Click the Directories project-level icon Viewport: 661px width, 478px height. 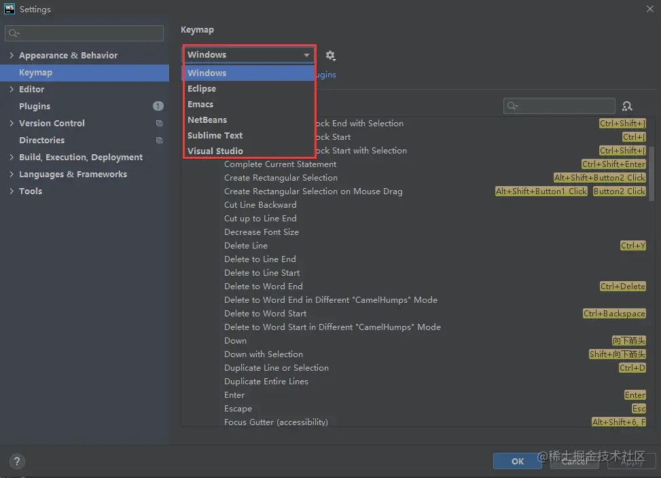(x=159, y=141)
